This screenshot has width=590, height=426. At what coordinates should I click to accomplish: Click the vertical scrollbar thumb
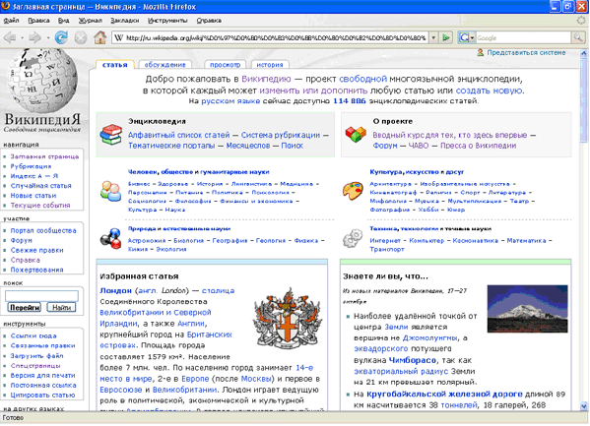[x=584, y=100]
